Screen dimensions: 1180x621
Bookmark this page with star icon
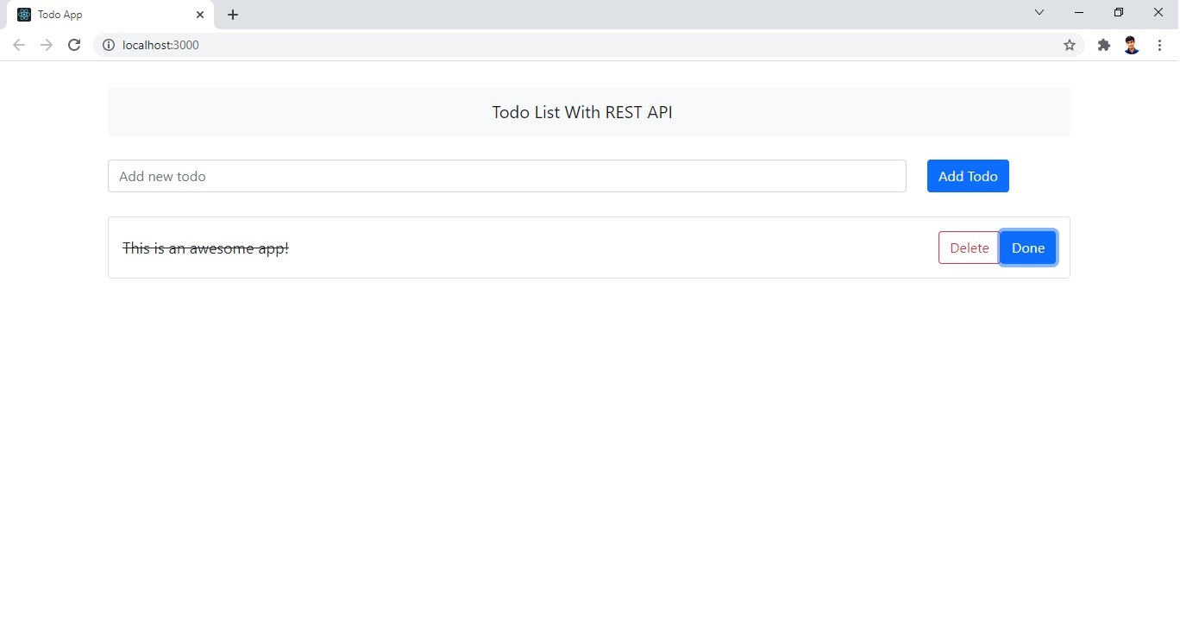tap(1070, 45)
